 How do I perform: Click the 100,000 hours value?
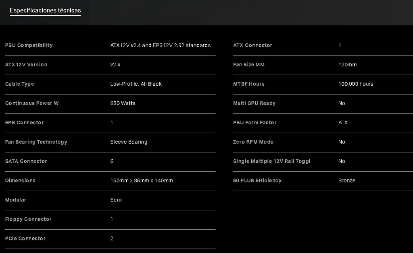click(356, 84)
